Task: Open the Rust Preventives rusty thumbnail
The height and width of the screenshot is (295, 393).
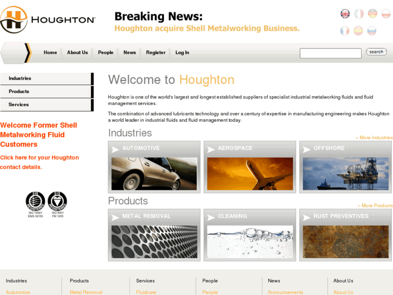Action: (x=345, y=242)
